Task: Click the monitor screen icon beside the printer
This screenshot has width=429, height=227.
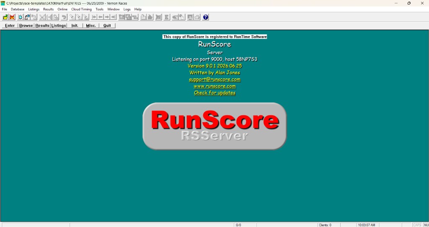Action: tap(190, 17)
